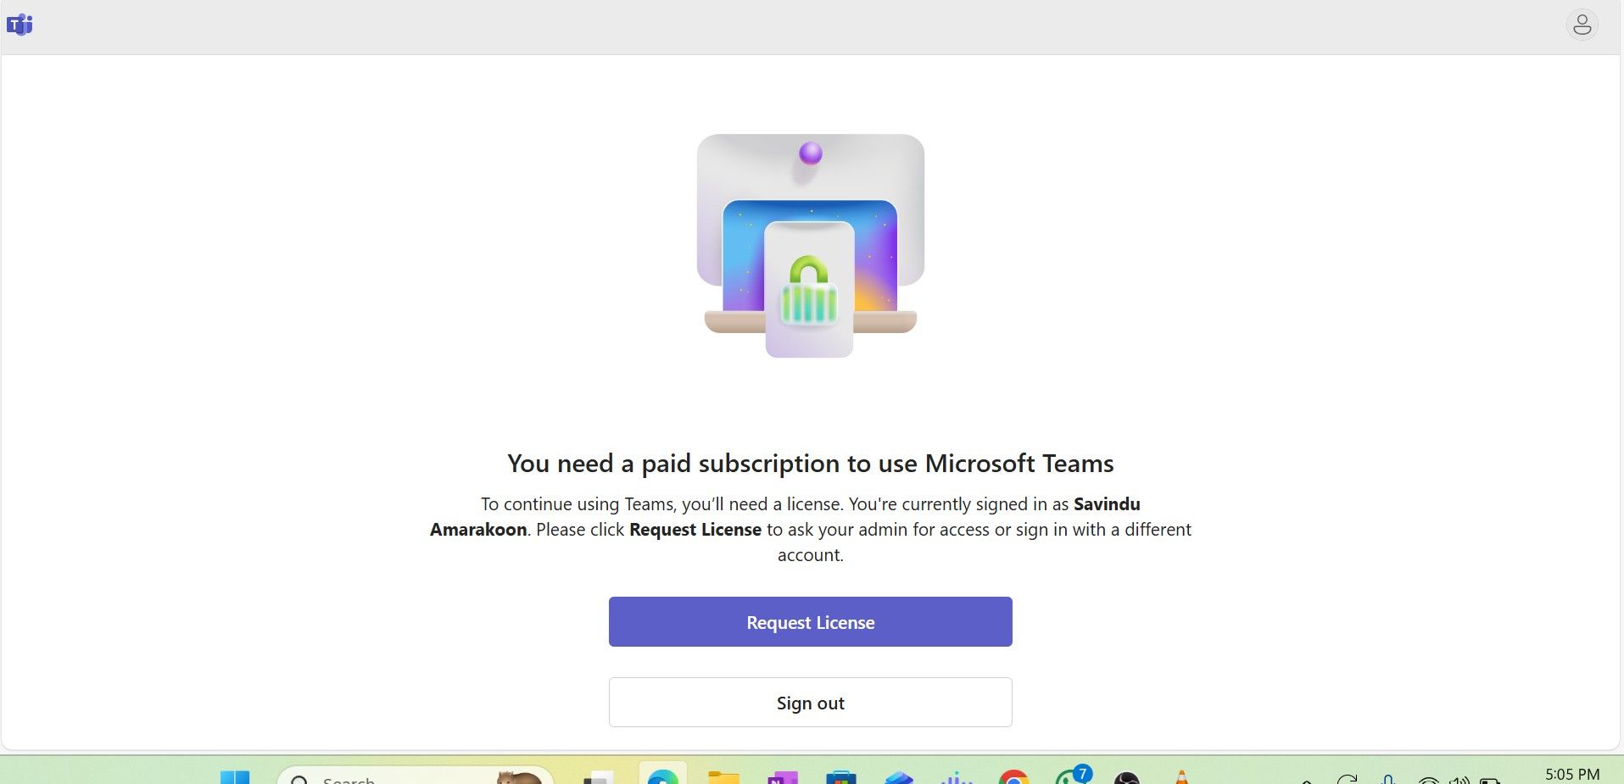This screenshot has height=784, width=1624.
Task: Click the taskbar Search box
Action: 416,777
